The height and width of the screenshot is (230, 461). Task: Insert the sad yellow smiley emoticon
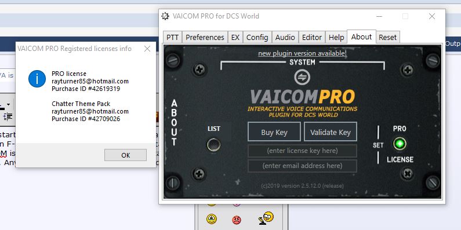coord(212,219)
